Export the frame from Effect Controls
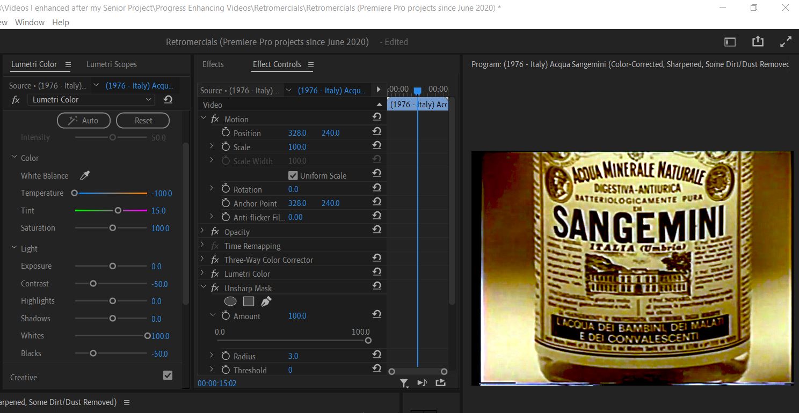The width and height of the screenshot is (799, 413). [440, 382]
